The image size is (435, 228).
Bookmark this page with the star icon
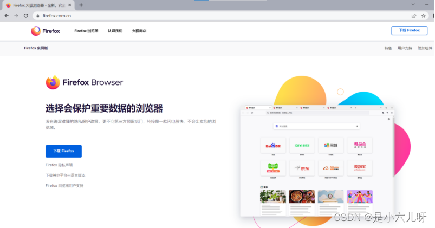[423, 16]
